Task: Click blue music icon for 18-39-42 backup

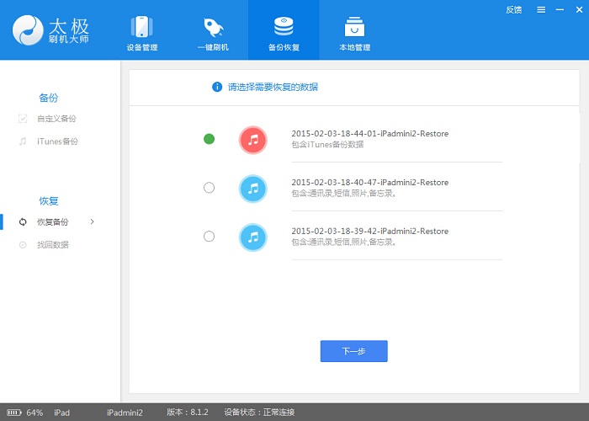Action: 252,237
